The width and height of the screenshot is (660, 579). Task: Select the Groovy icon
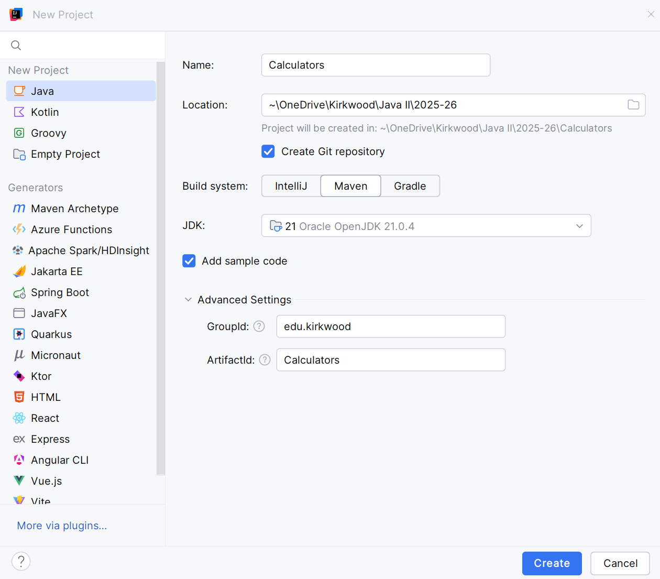tap(19, 133)
